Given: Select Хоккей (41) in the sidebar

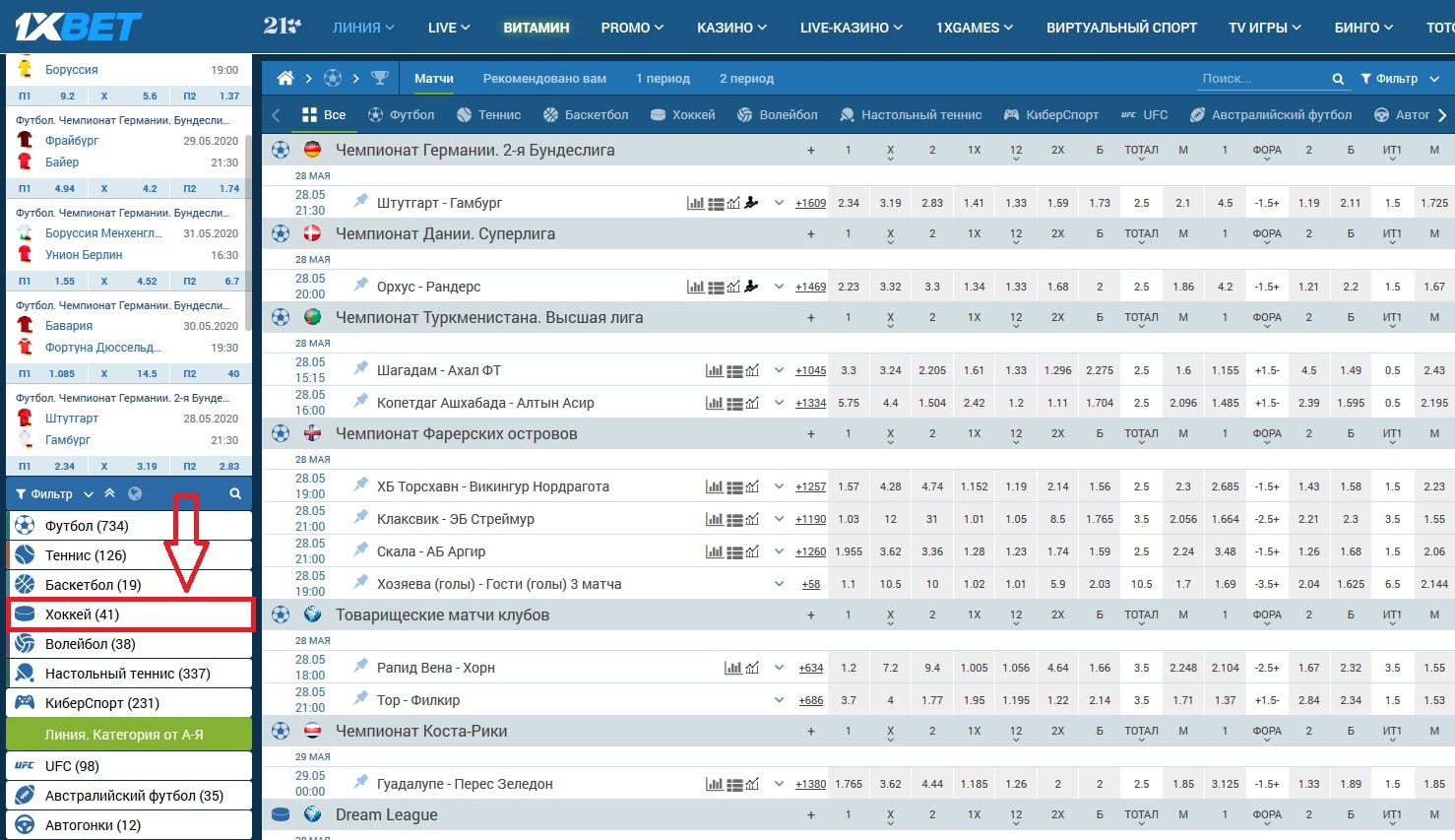Looking at the screenshot, I should point(129,614).
